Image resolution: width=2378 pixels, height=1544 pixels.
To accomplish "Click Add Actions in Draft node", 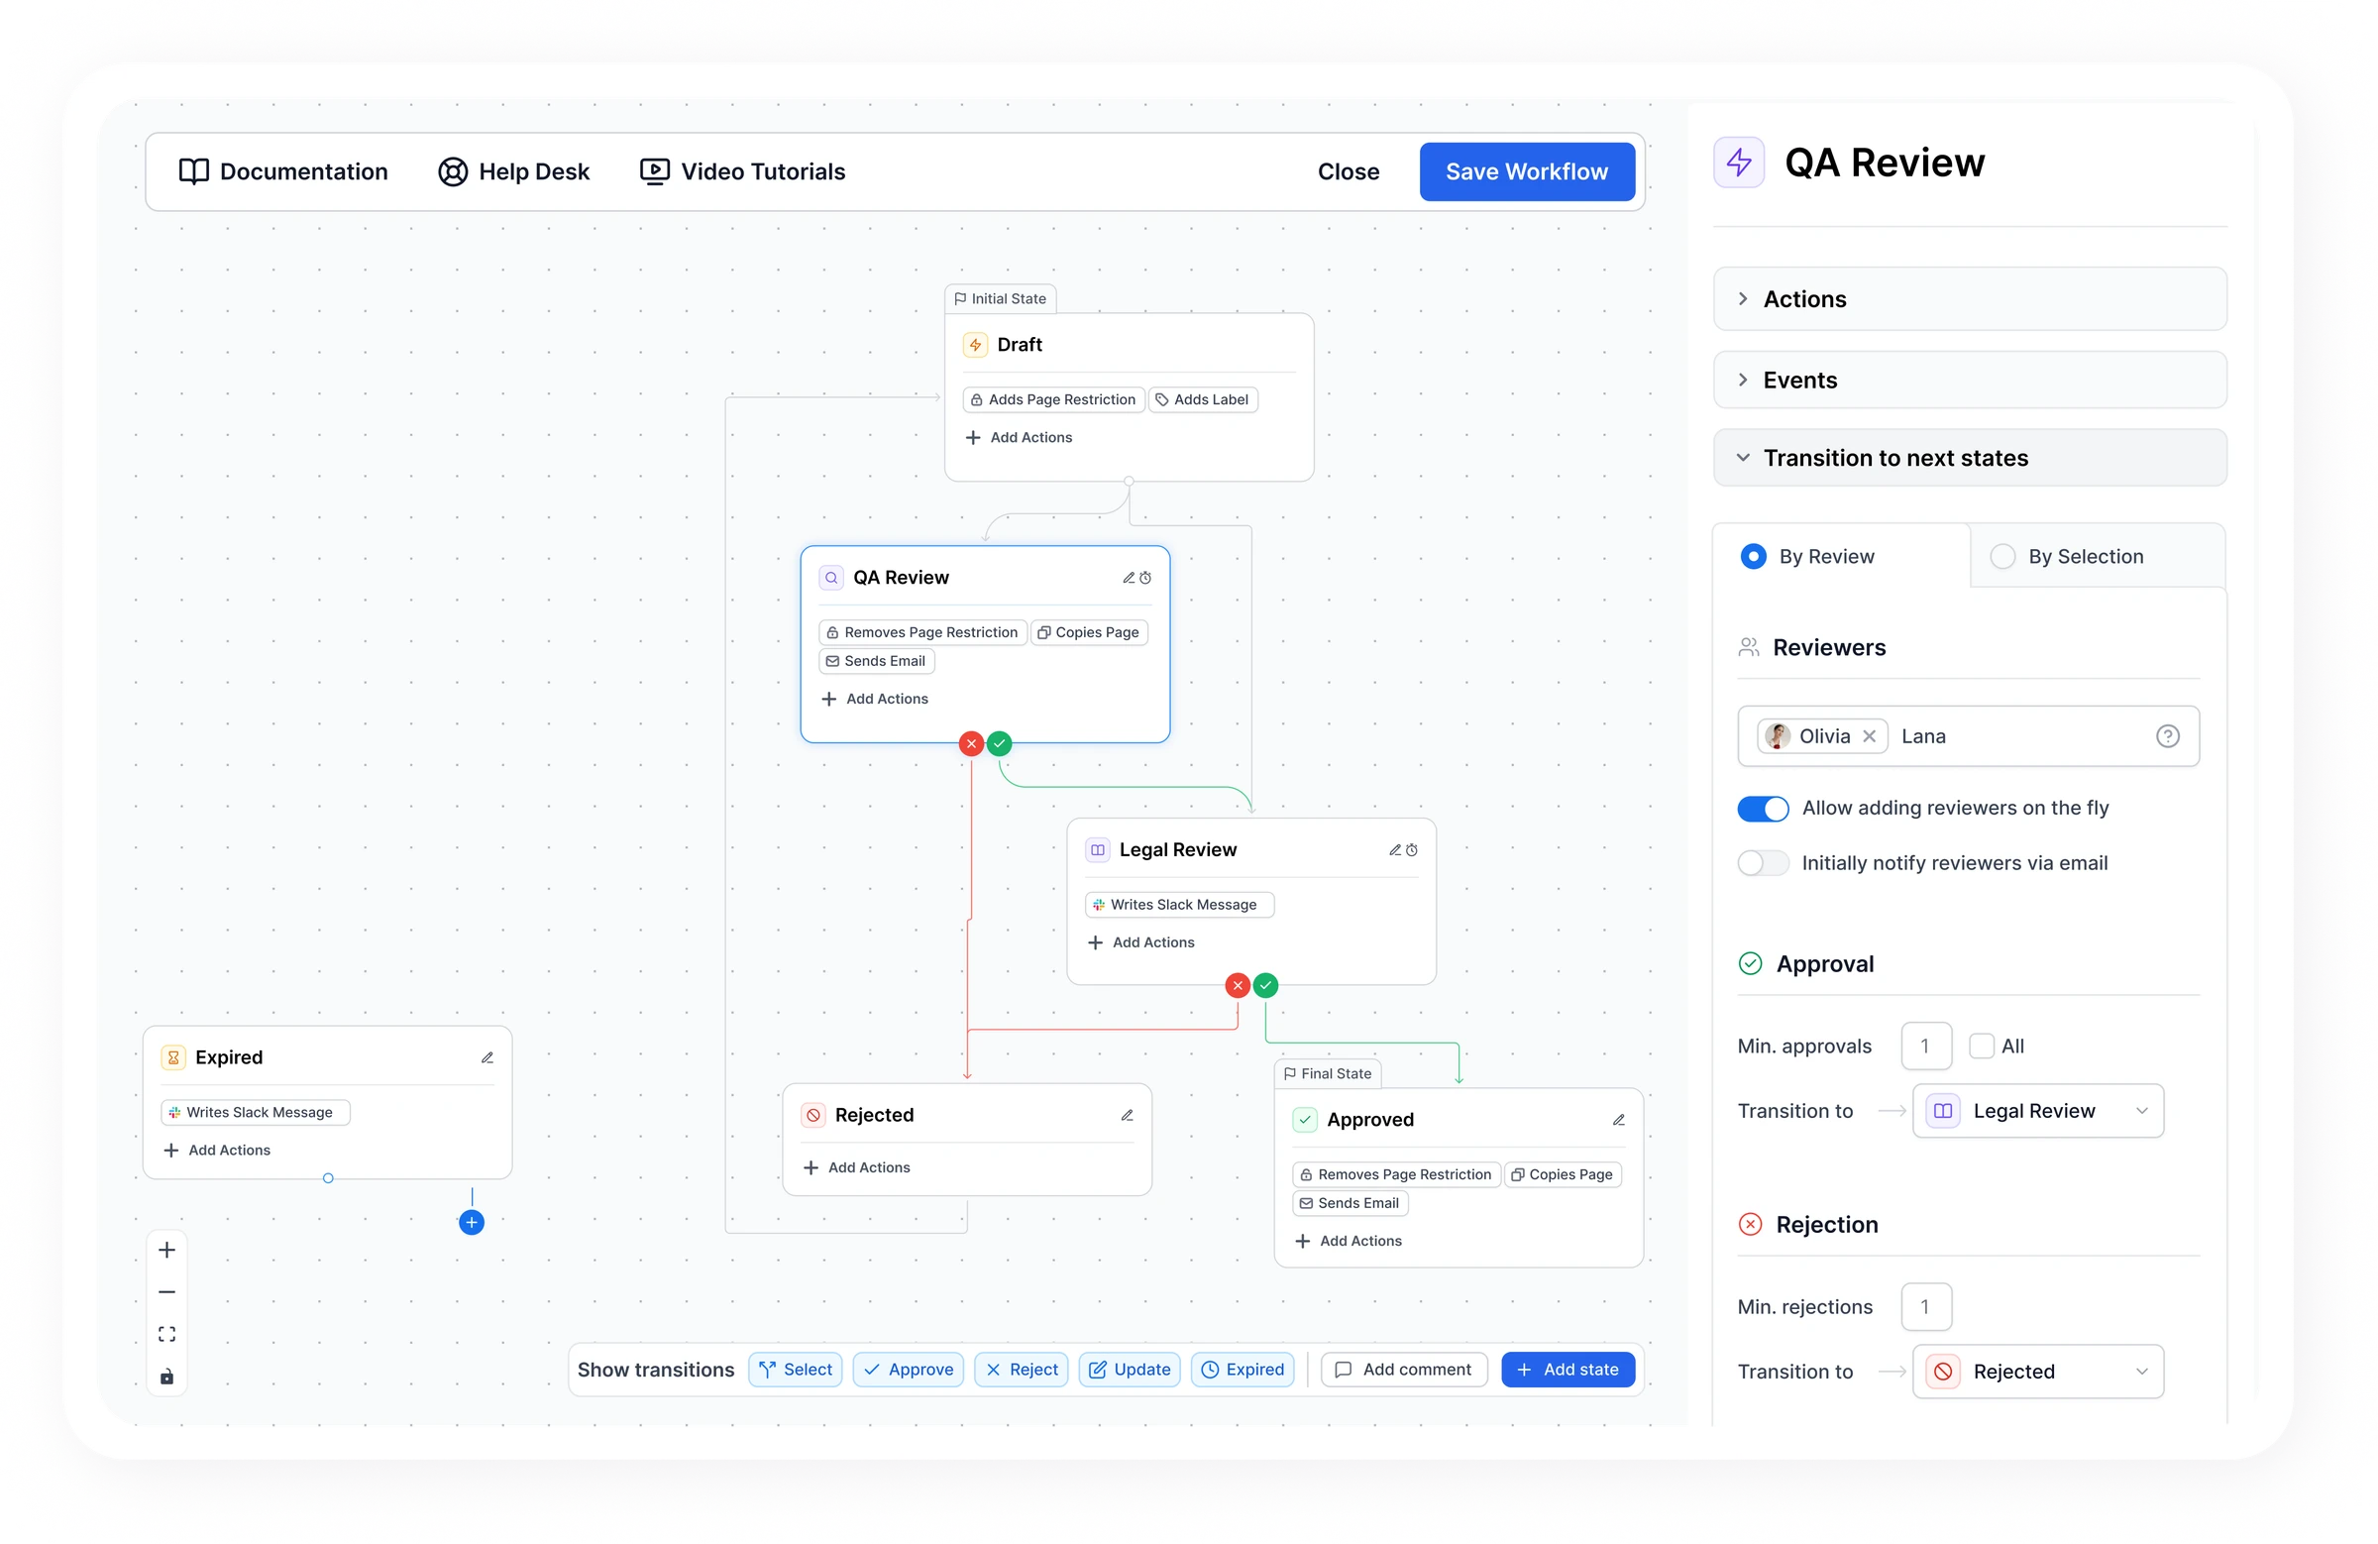I will pos(1020,438).
